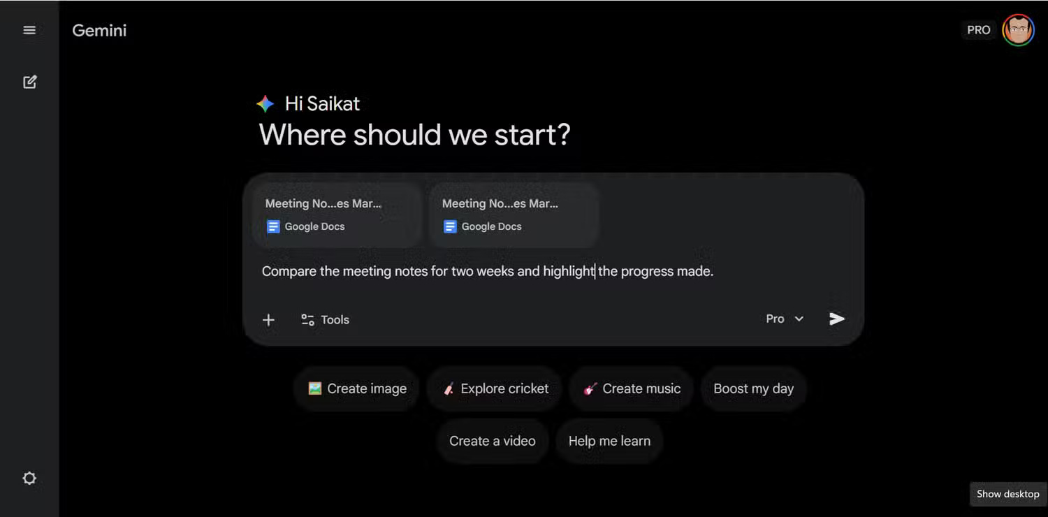Viewport: 1048px width, 517px height.
Task: Pick the Boost my day chip
Action: click(x=753, y=389)
